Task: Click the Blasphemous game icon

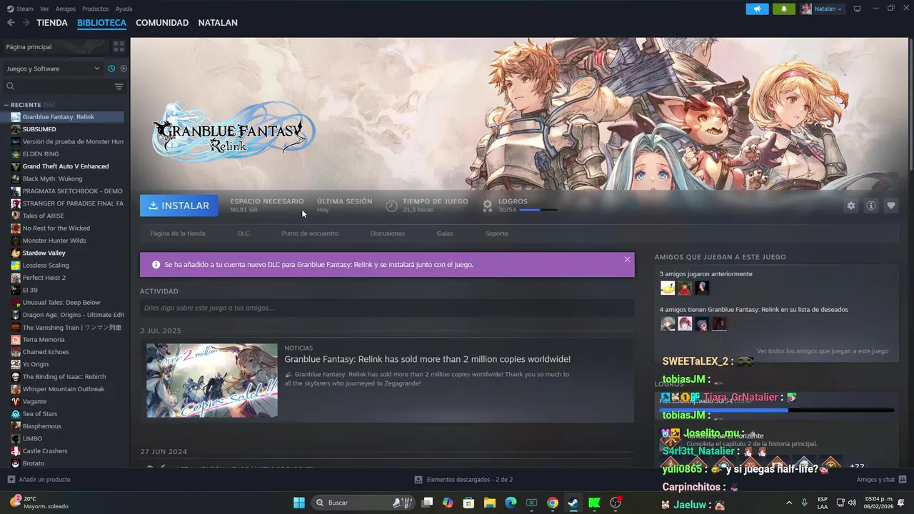Action: (16, 426)
